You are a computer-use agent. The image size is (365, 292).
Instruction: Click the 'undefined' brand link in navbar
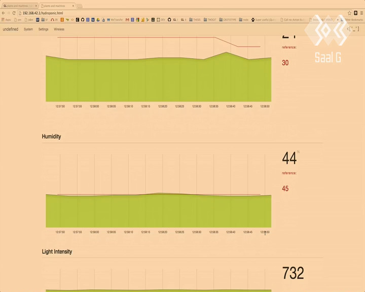[11, 29]
